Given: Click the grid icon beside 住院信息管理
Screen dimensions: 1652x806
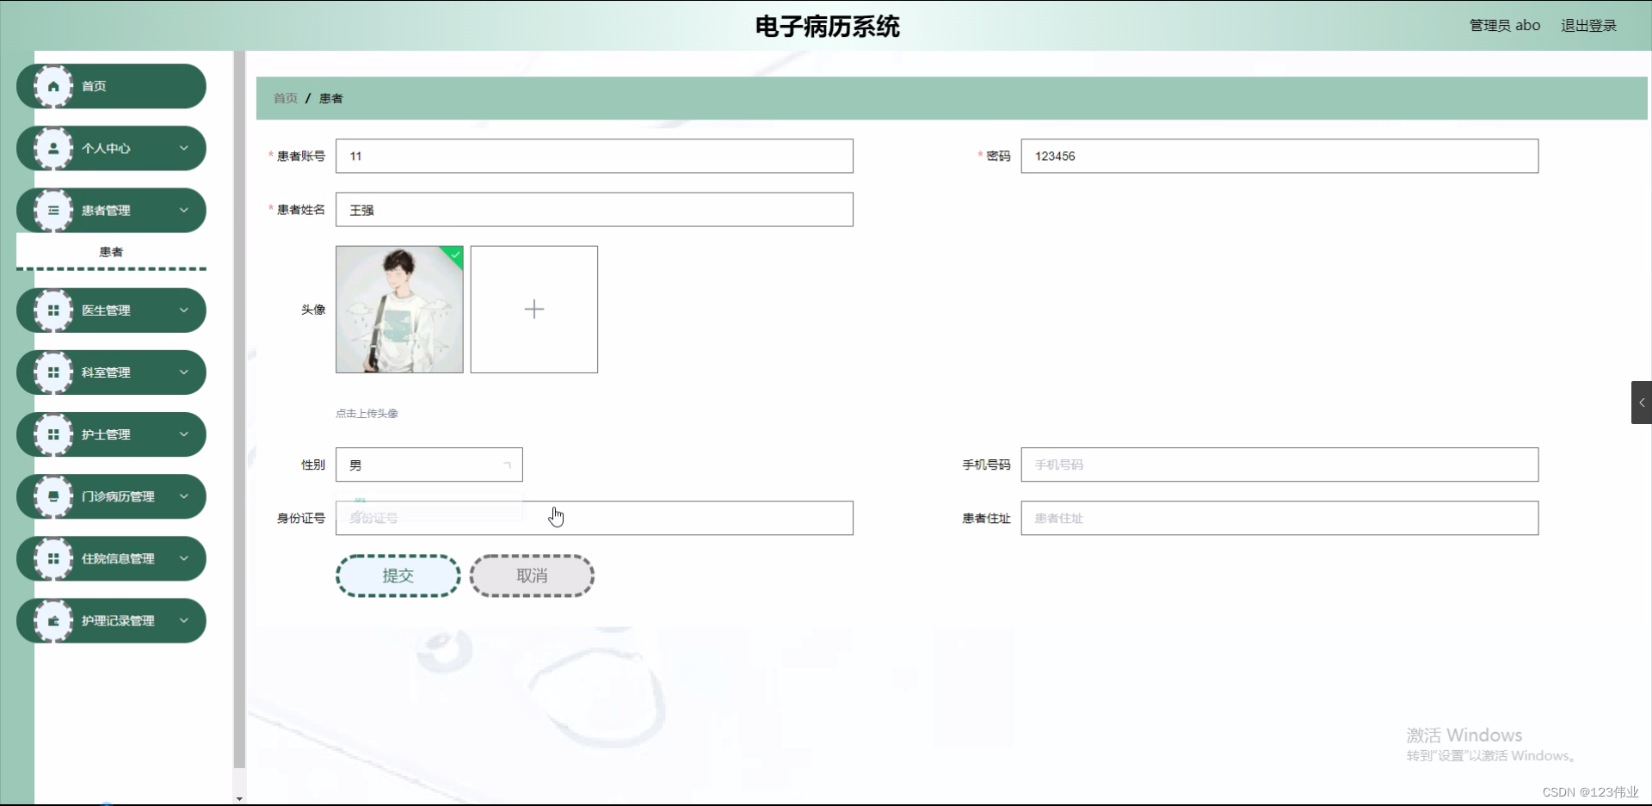Looking at the screenshot, I should [x=53, y=558].
